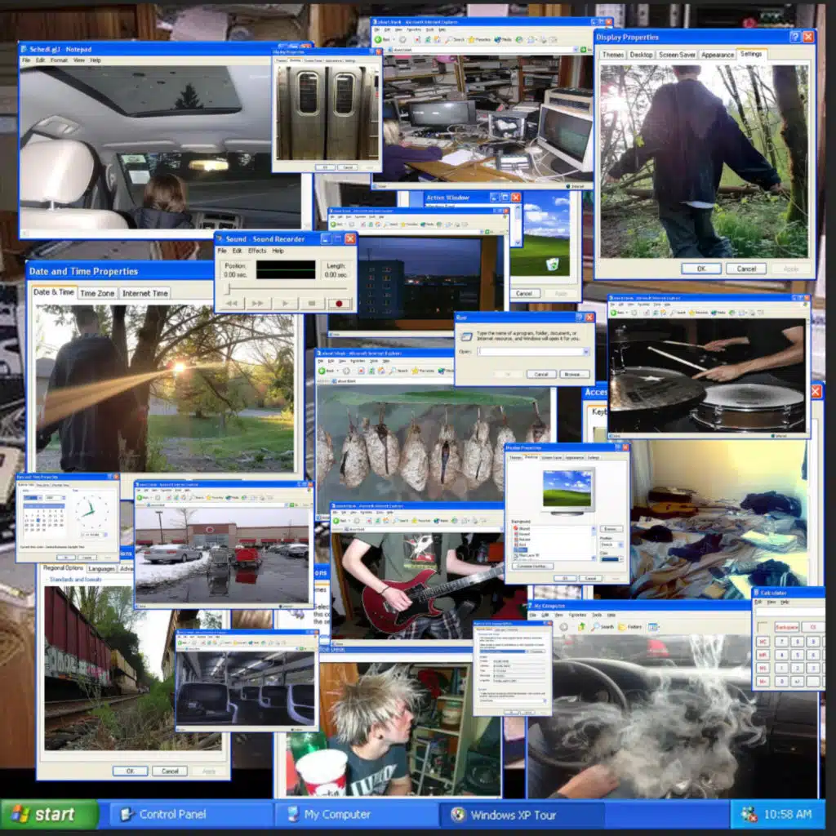Switch to the Screen Saver tab in Display Properties

[677, 55]
